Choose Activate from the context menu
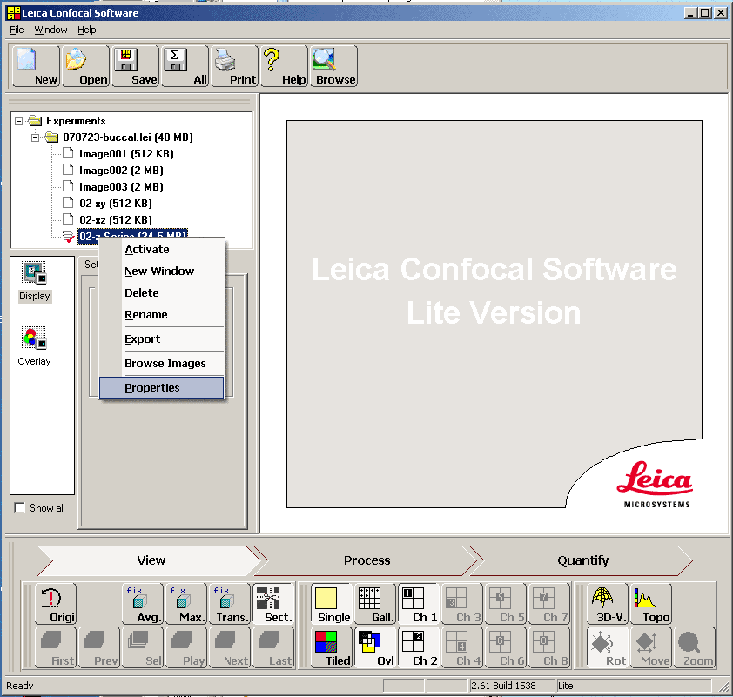This screenshot has width=733, height=697. click(161, 250)
